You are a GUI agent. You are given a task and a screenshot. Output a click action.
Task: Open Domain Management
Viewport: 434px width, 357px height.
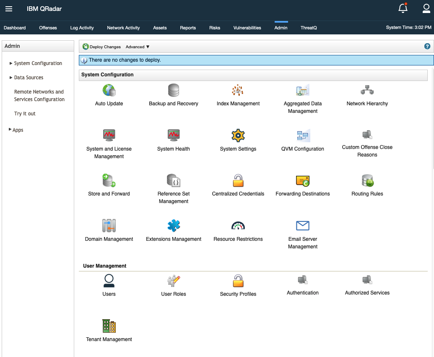[109, 225]
